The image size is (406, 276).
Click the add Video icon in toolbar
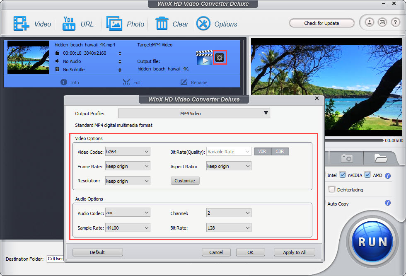pyautogui.click(x=21, y=24)
